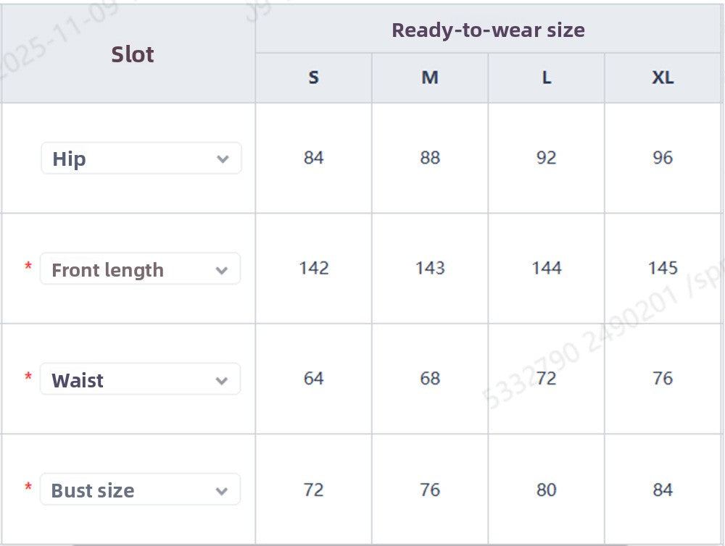Select the M size column header

tap(430, 77)
